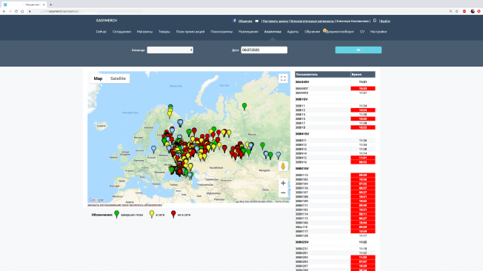Open the Обучение menu item

coord(312,31)
